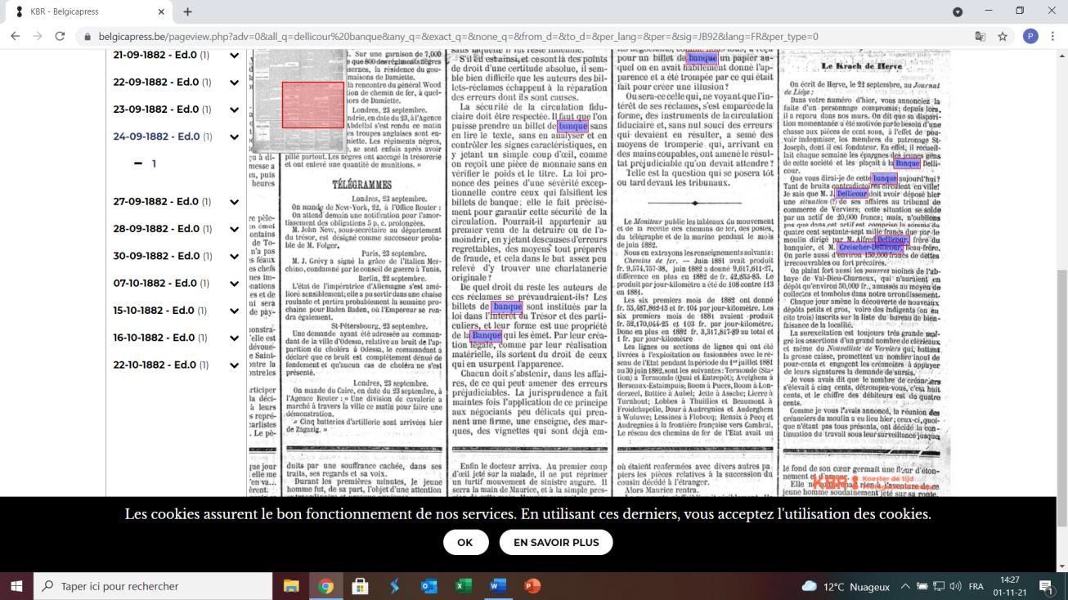Expand the 27-09-1882 edition chevron
This screenshot has width=1068, height=600.
234,202
